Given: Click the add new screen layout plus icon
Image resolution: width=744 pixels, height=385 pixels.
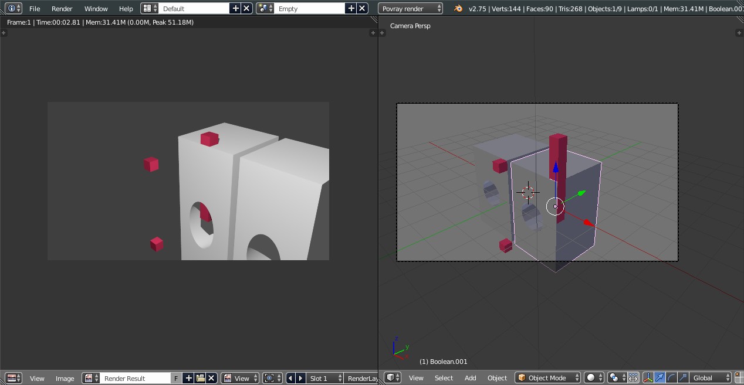Looking at the screenshot, I should click(x=235, y=8).
